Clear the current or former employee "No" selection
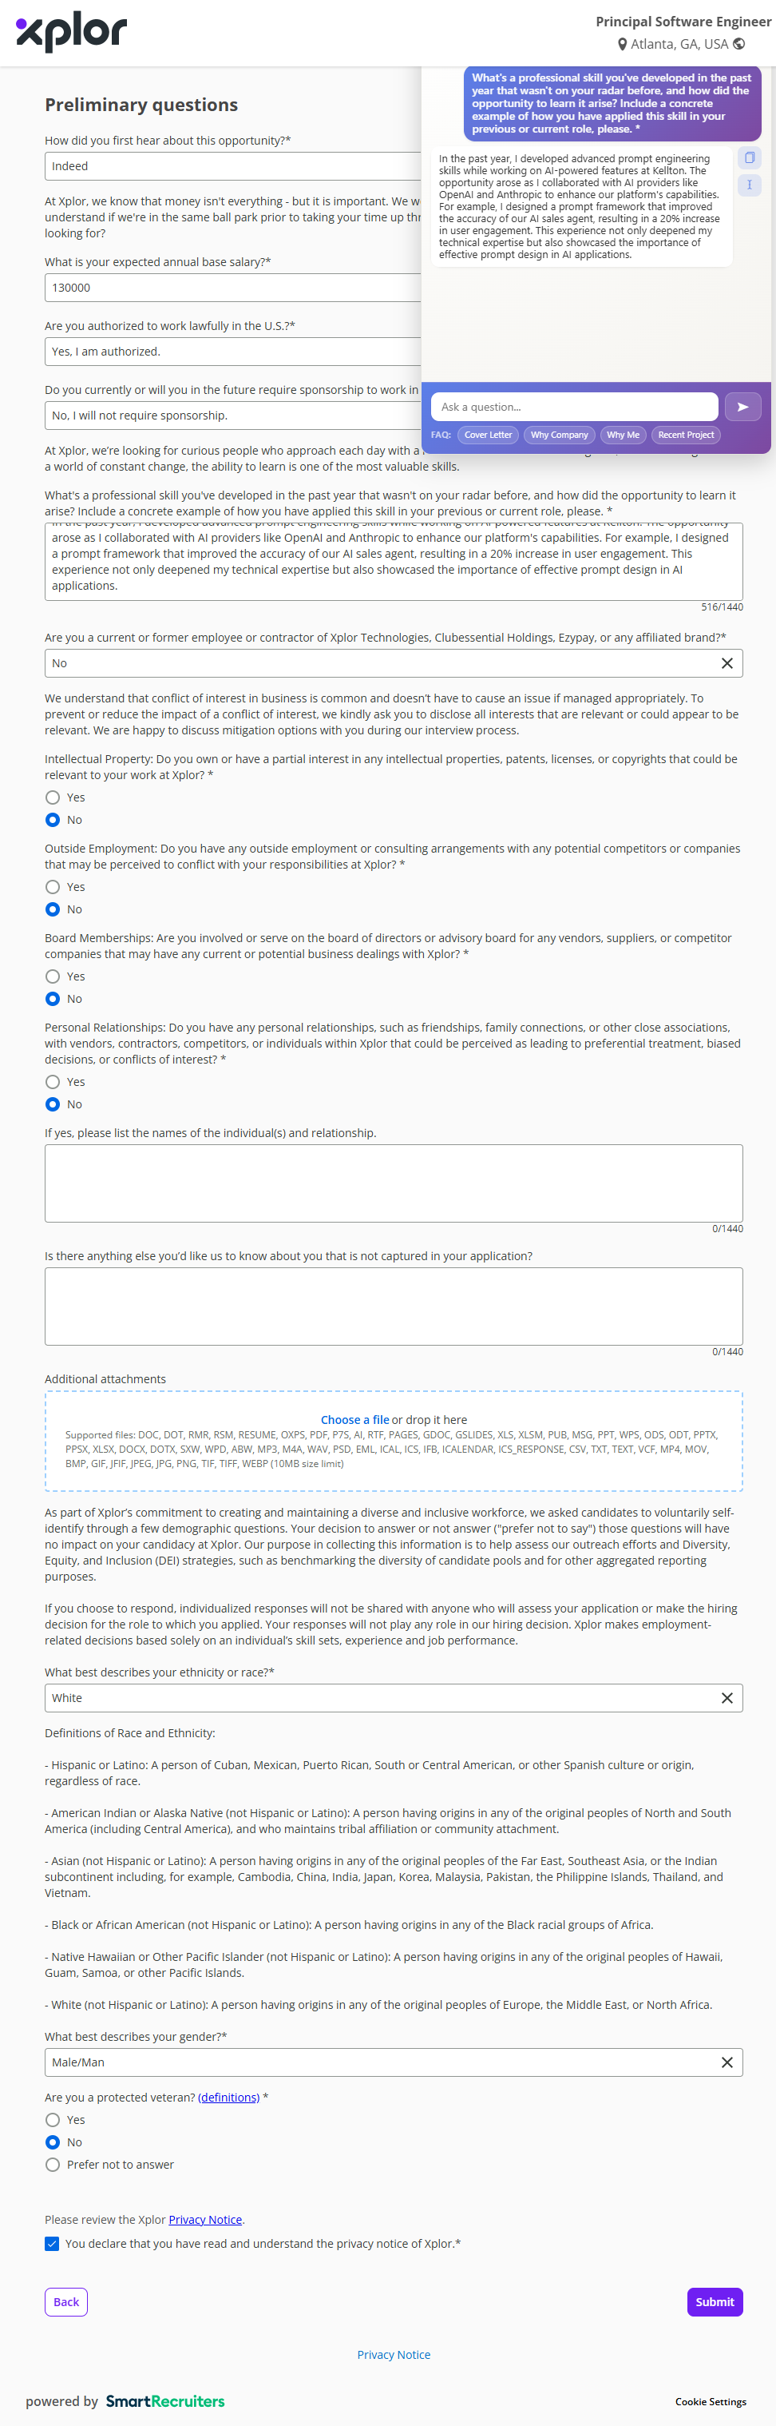Image resolution: width=776 pixels, height=2426 pixels. point(727,663)
